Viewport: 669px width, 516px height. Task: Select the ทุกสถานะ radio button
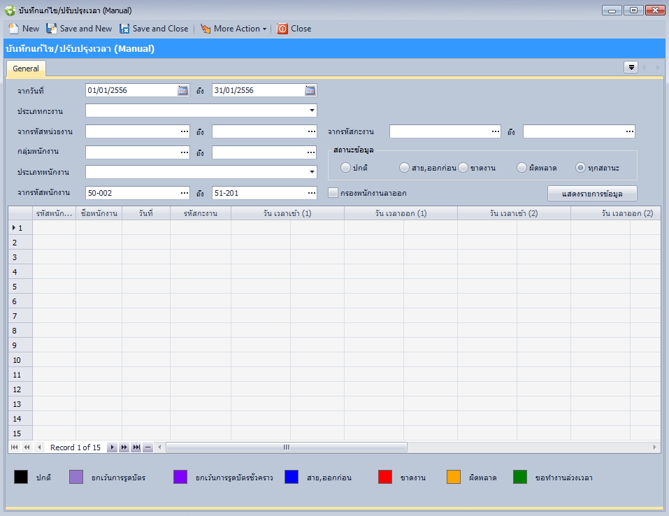pos(580,168)
